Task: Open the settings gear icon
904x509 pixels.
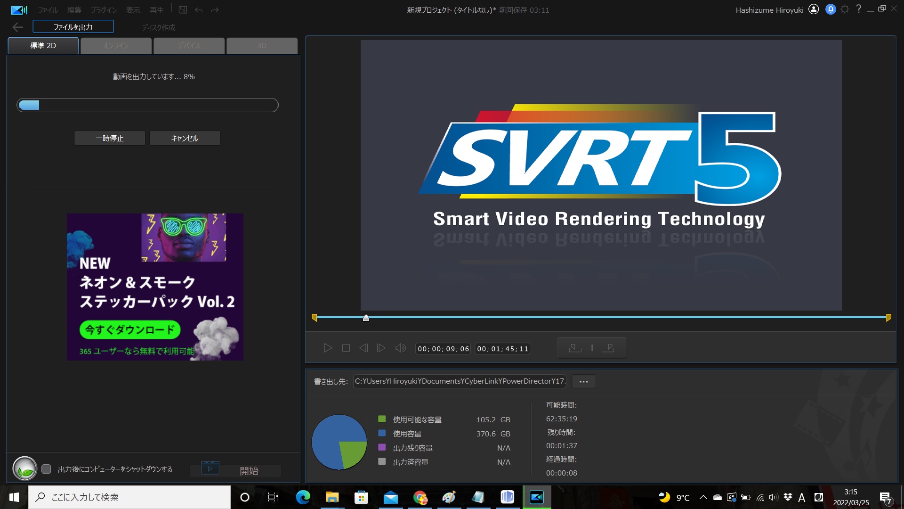Action: pos(845,9)
